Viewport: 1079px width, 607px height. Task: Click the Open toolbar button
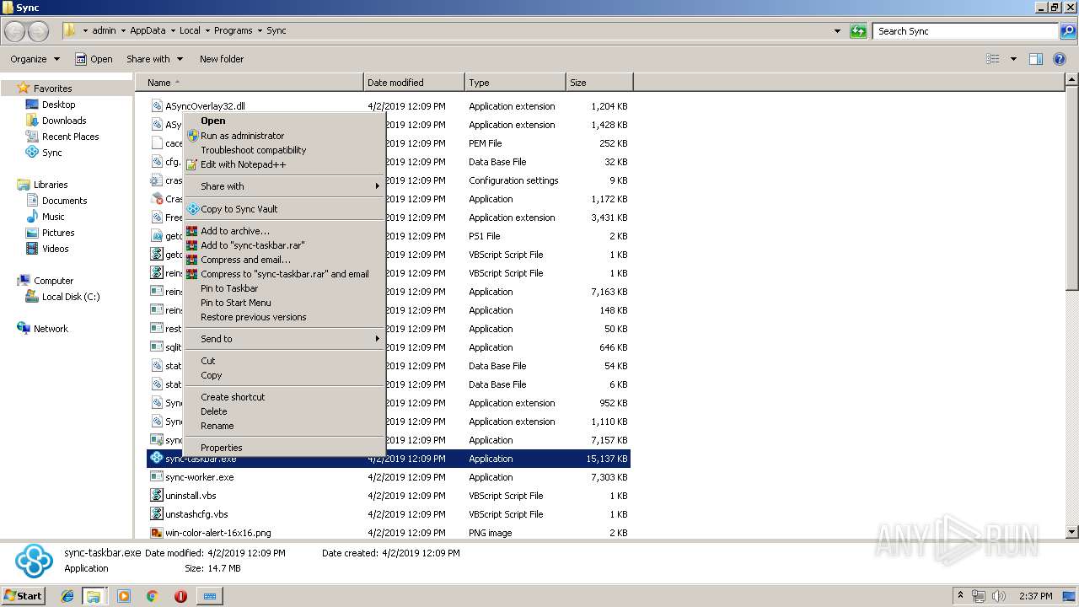click(x=94, y=59)
